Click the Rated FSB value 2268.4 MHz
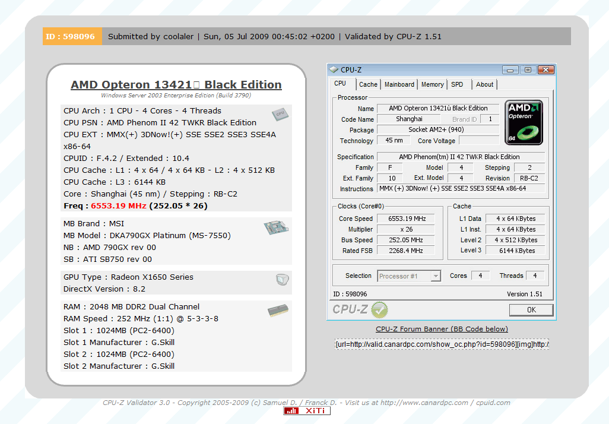Viewport: 609px width, 424px height. tap(406, 251)
